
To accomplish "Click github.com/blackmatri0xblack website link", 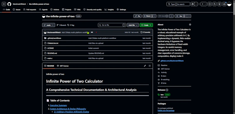I will point(172,61).
